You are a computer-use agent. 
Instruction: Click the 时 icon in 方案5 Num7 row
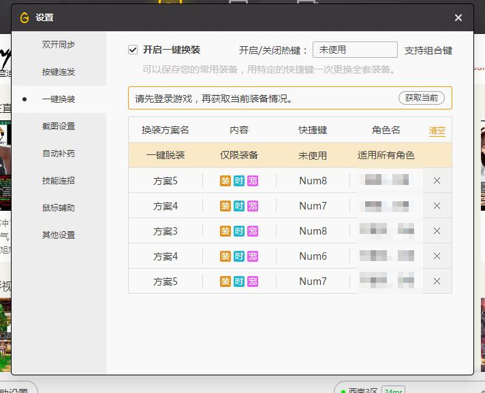[x=239, y=281]
